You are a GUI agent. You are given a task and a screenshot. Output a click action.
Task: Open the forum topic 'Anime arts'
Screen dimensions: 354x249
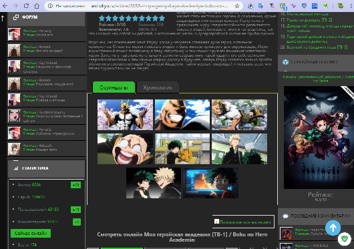click(x=45, y=35)
